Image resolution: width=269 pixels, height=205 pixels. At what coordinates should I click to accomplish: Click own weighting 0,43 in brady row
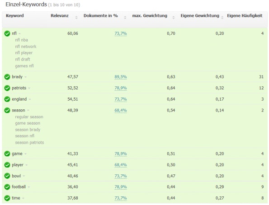pos(220,77)
